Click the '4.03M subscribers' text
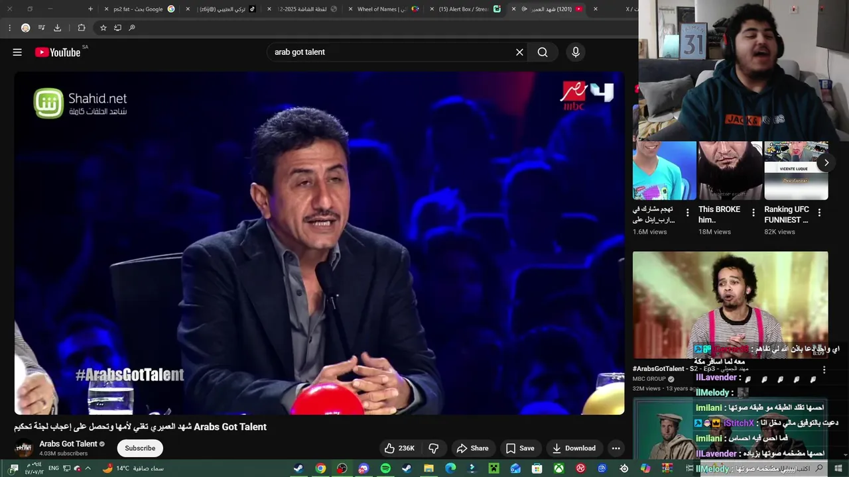Image resolution: width=849 pixels, height=477 pixels. point(63,454)
